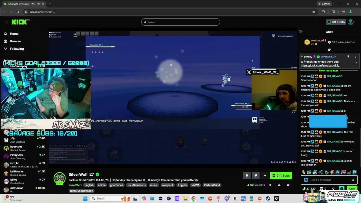Open SilverWolf_27 live avatar
The height and width of the screenshot is (203, 361).
(60, 178)
